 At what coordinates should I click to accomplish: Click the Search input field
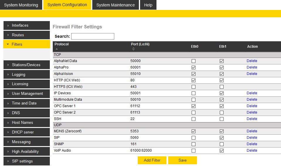(x=93, y=36)
